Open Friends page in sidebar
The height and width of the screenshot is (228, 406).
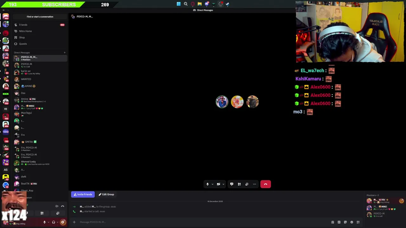coord(40,25)
